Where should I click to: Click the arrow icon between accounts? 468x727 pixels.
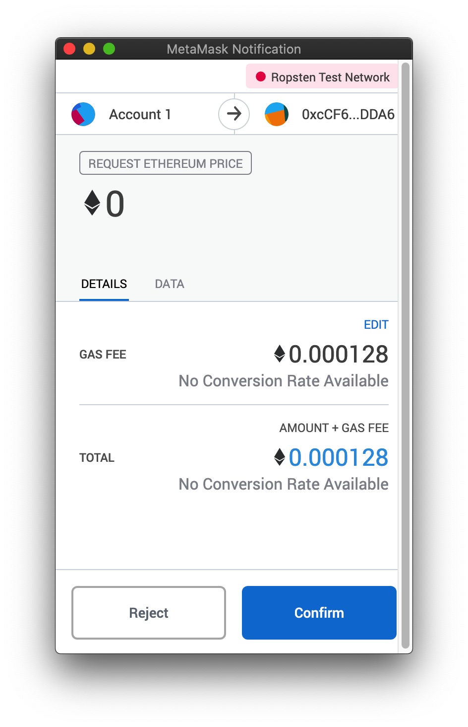coord(234,114)
